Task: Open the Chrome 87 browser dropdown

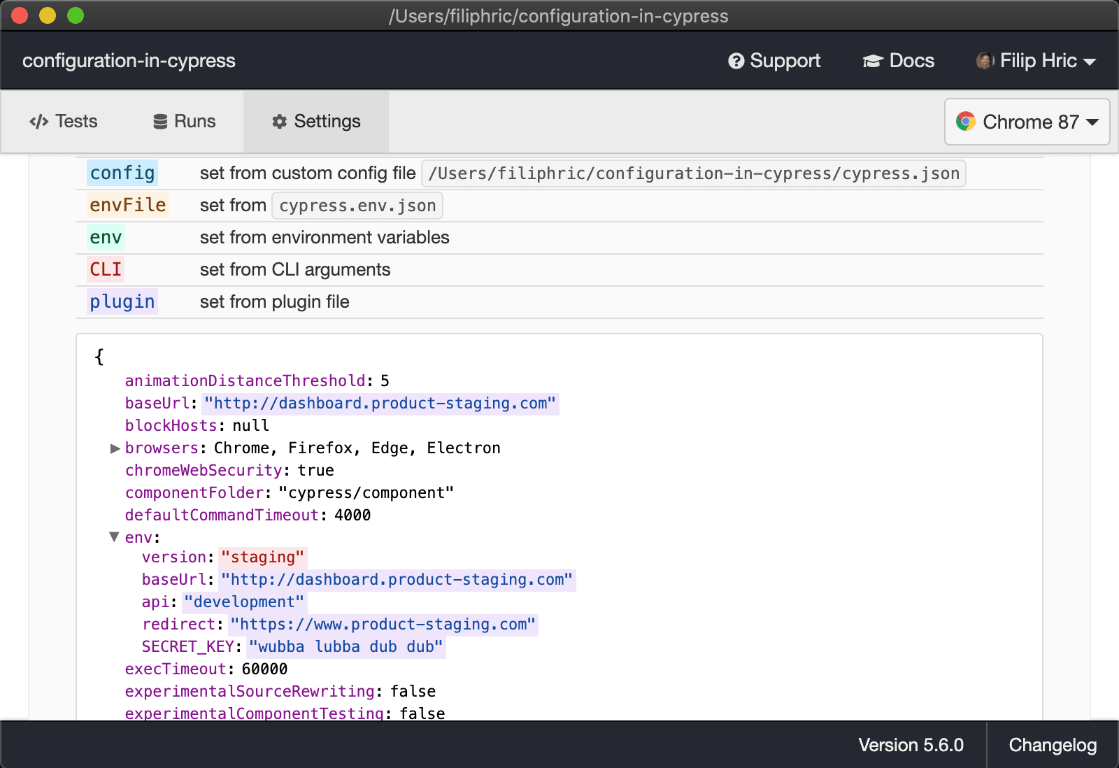Action: 1027,122
